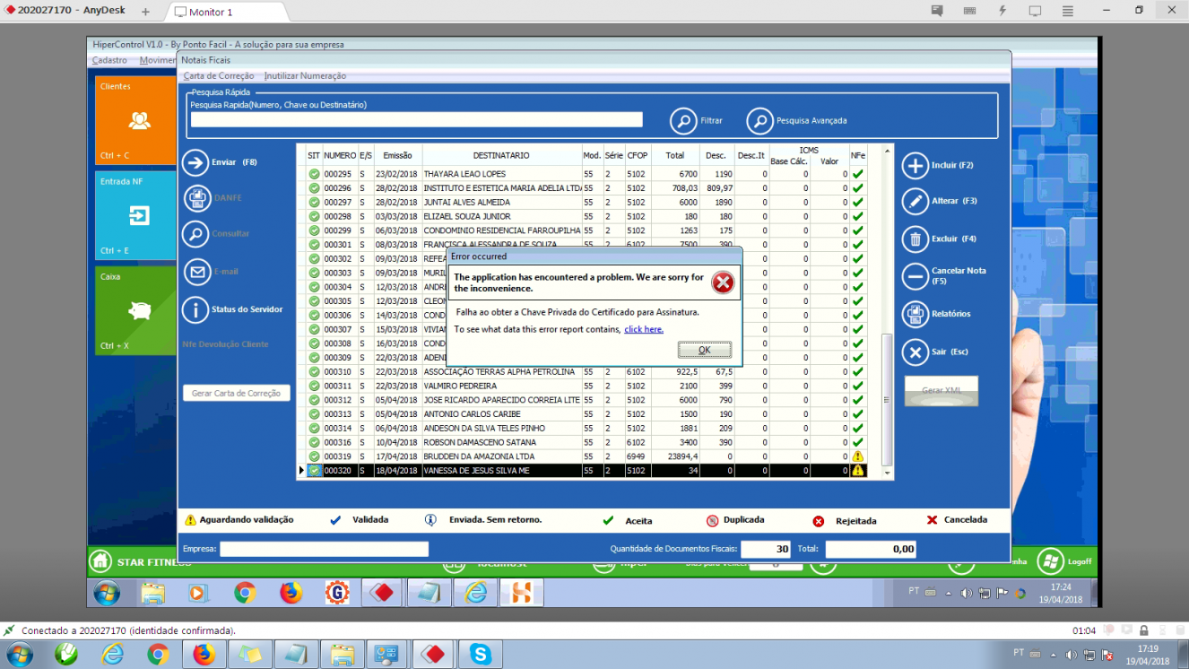
Task: Open the Clientes orange tile
Action: pos(135,120)
